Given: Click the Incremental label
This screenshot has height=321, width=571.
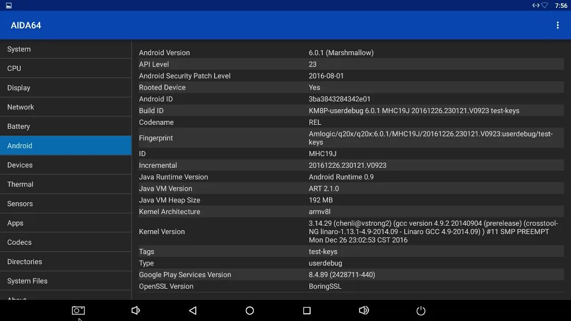Looking at the screenshot, I should click(158, 165).
